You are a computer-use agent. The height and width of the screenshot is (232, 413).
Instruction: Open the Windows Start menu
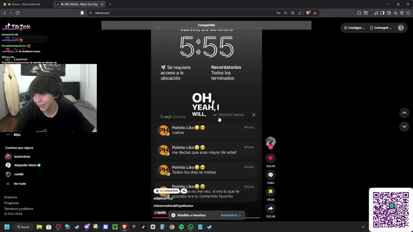(x=7, y=227)
